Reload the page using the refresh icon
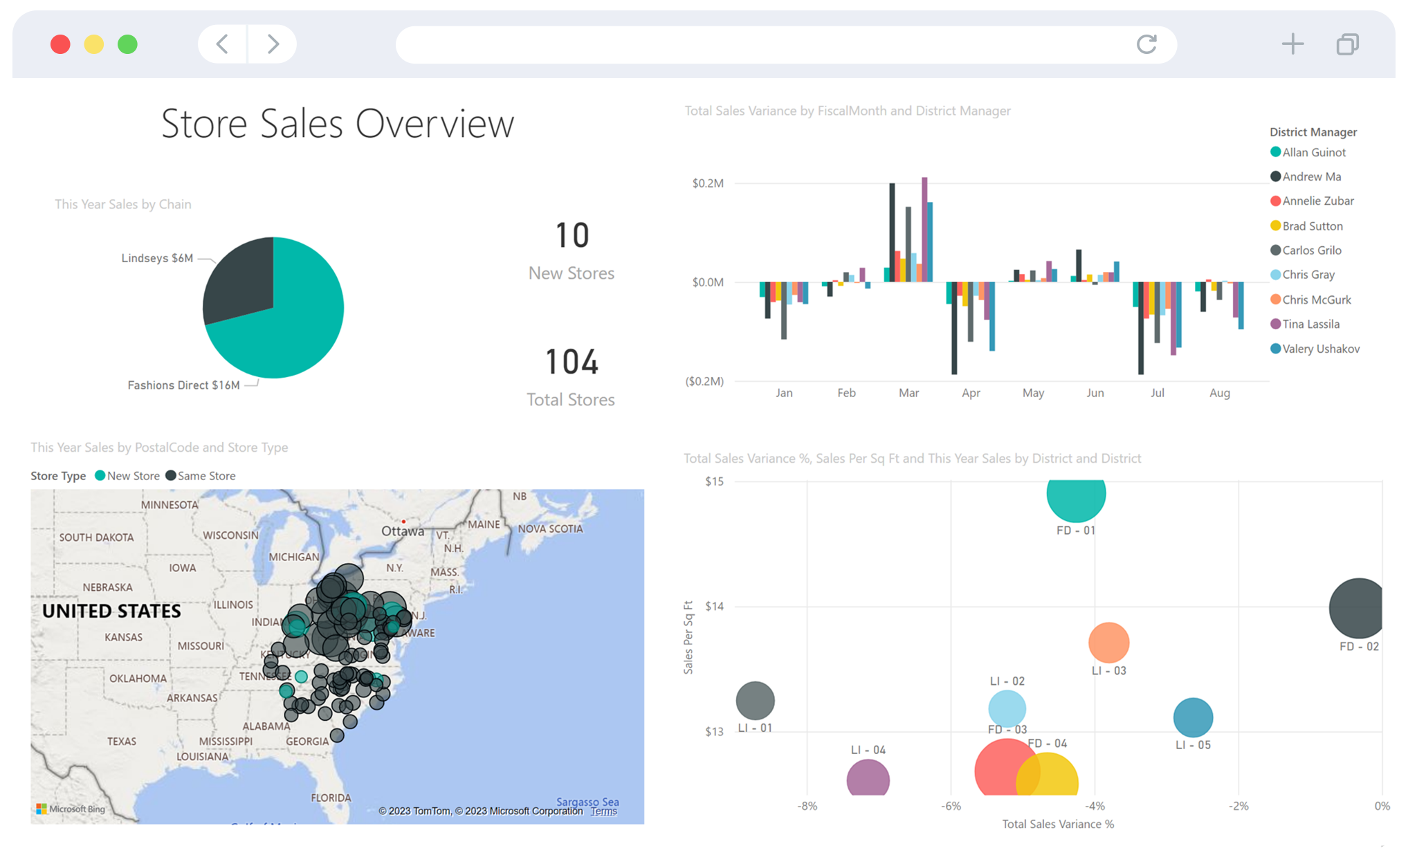The height and width of the screenshot is (864, 1408). (x=1147, y=44)
